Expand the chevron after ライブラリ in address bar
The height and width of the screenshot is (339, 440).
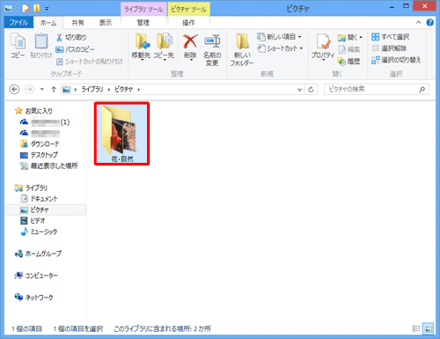tap(109, 89)
